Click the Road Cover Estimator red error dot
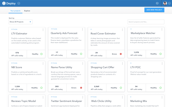This screenshot has height=107, width=172. 121,54
